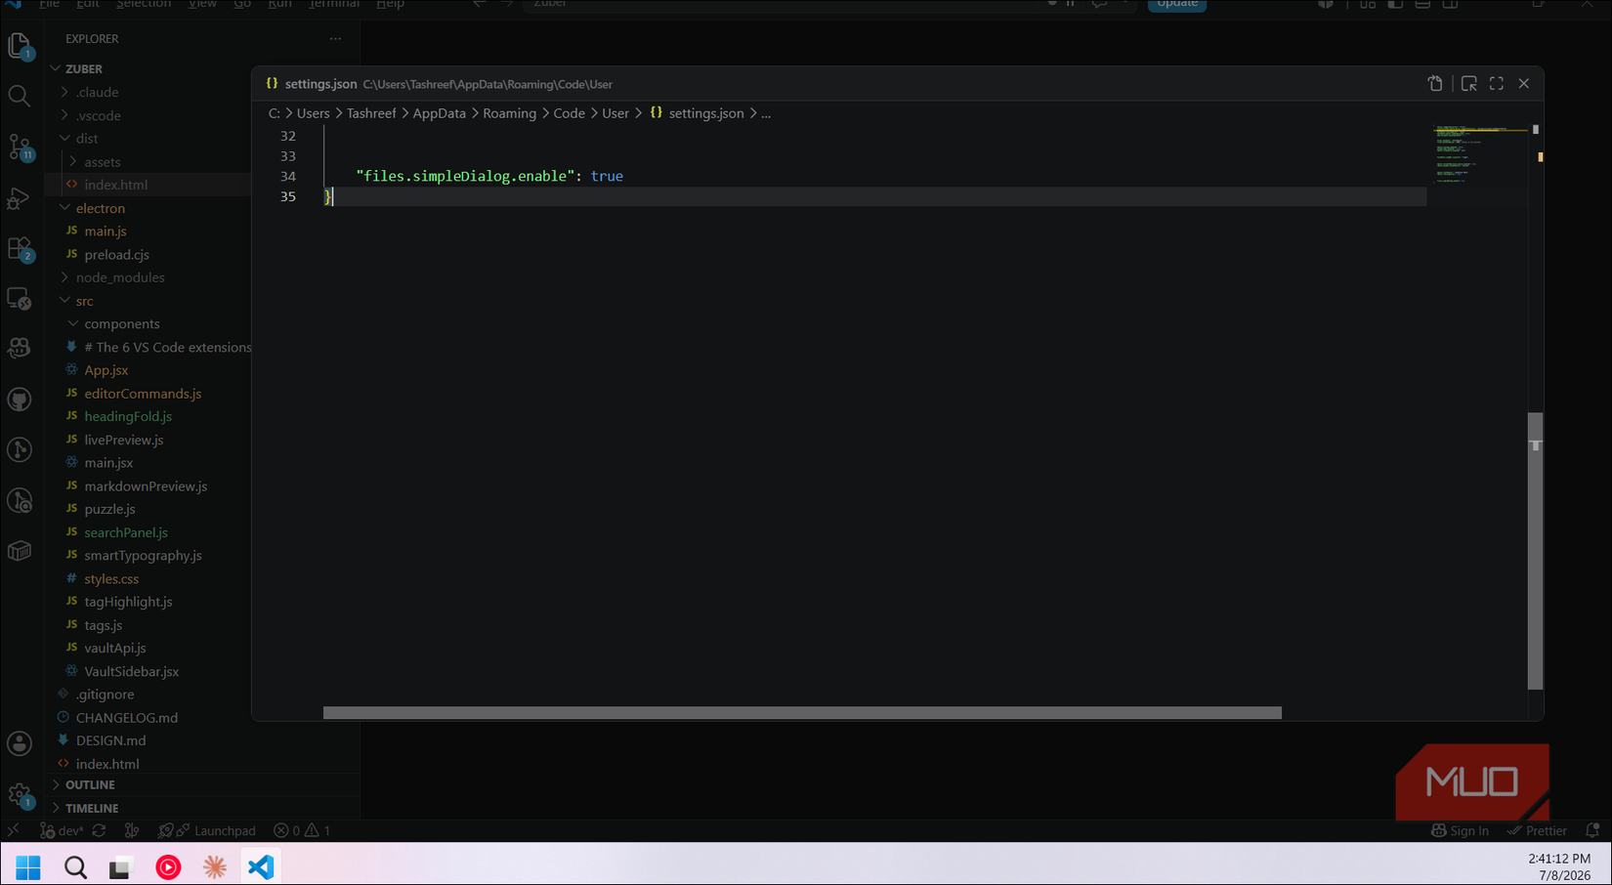Open notifications bell in the status bar
The width and height of the screenshot is (1612, 885).
pos(1592,830)
